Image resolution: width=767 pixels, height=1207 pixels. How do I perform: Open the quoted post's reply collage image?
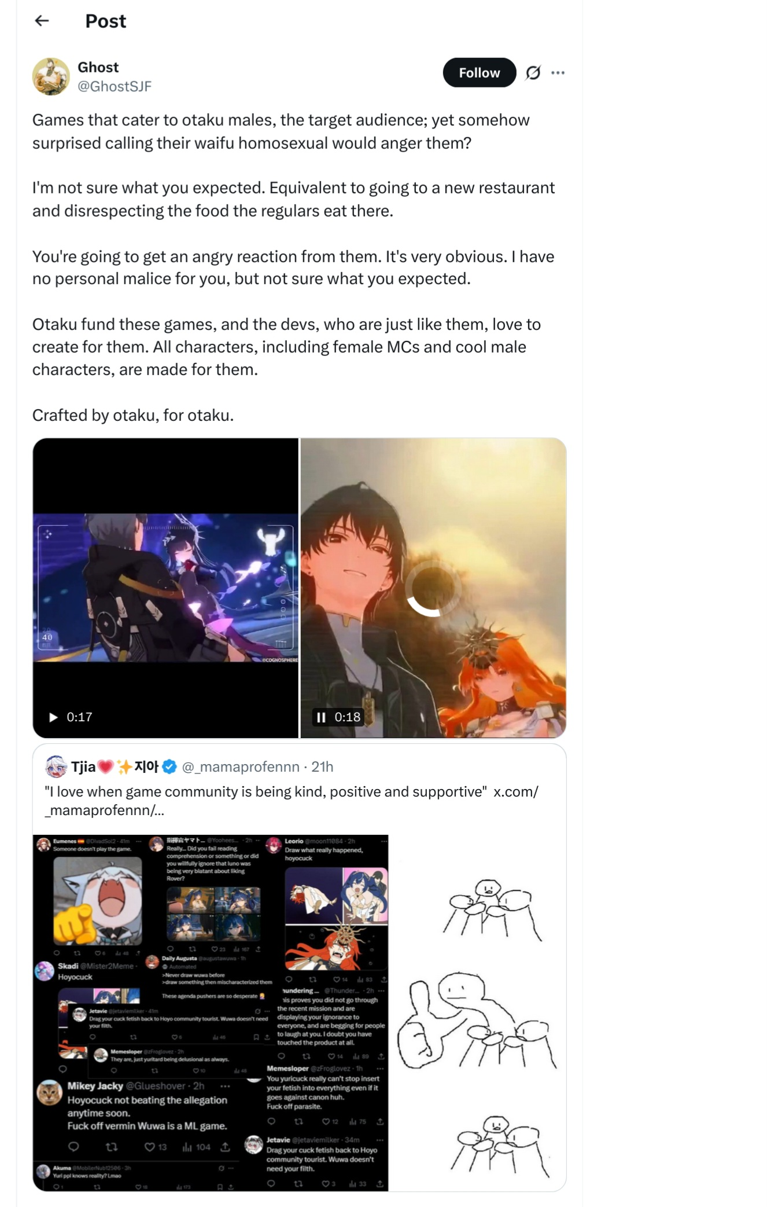(x=211, y=1012)
